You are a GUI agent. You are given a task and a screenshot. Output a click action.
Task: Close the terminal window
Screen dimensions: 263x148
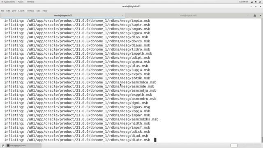[261, 7]
